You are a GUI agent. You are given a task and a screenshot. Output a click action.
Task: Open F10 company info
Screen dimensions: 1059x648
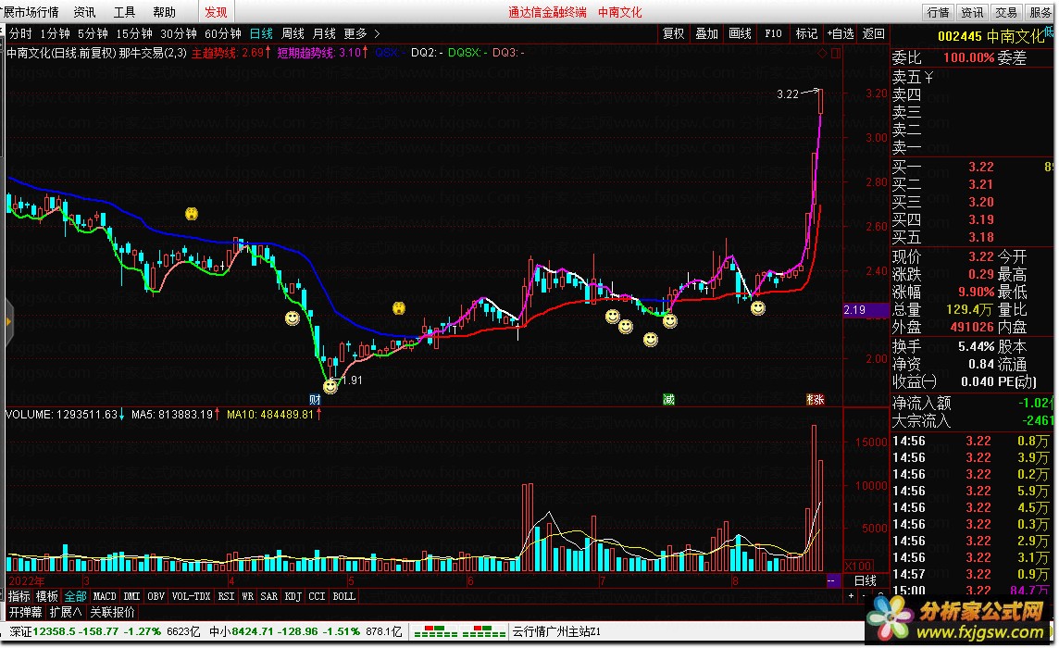(x=773, y=33)
